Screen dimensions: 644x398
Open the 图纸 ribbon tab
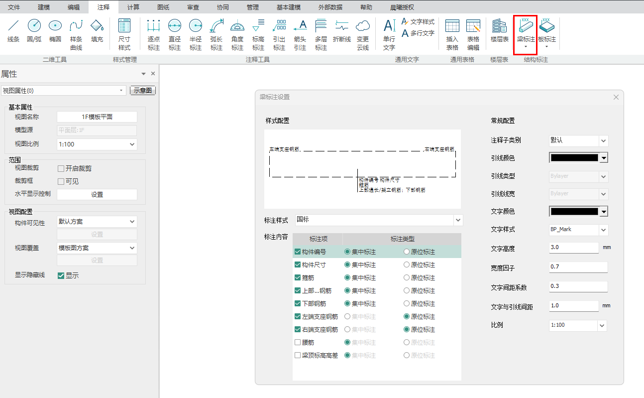[163, 7]
